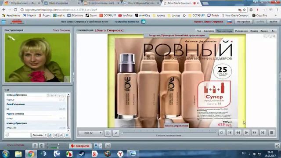The width and height of the screenshot is (281, 158).
Task: Click the microphone icon in bottom bar
Action: coord(35,146)
